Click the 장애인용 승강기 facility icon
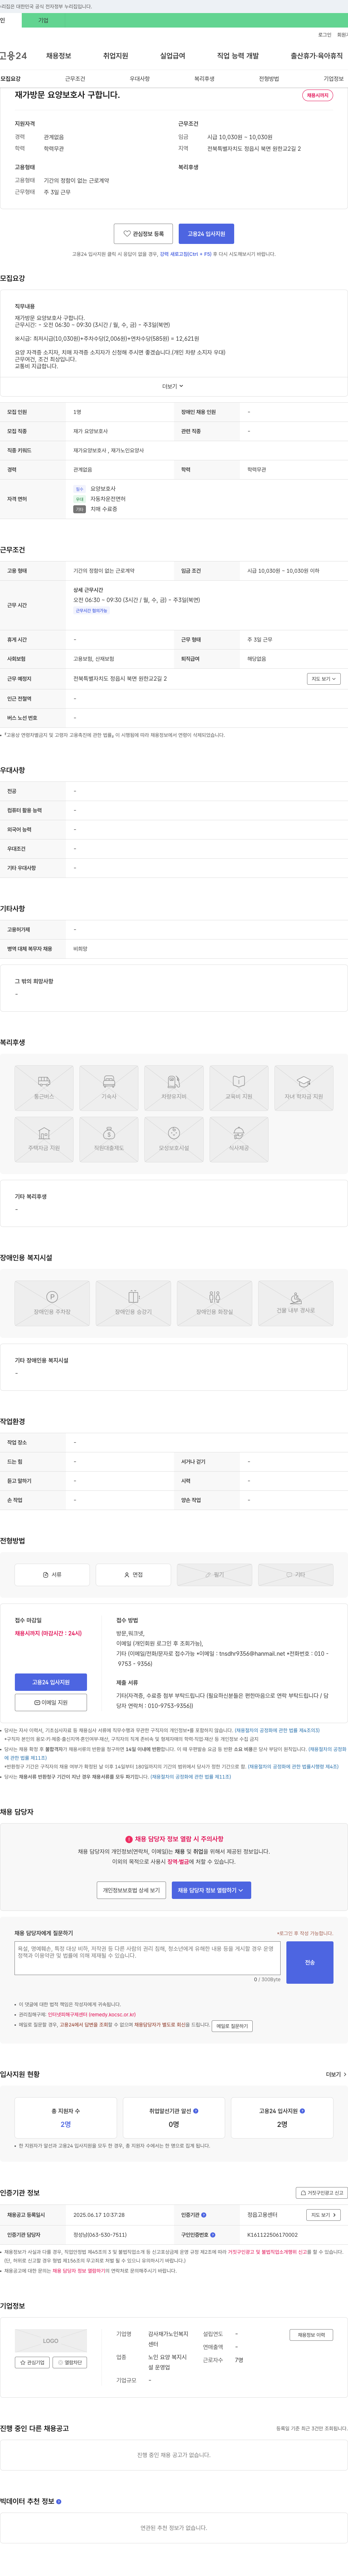The height and width of the screenshot is (2576, 348). [x=133, y=1304]
